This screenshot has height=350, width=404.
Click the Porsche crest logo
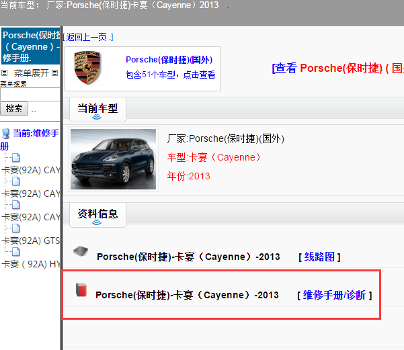[87, 68]
